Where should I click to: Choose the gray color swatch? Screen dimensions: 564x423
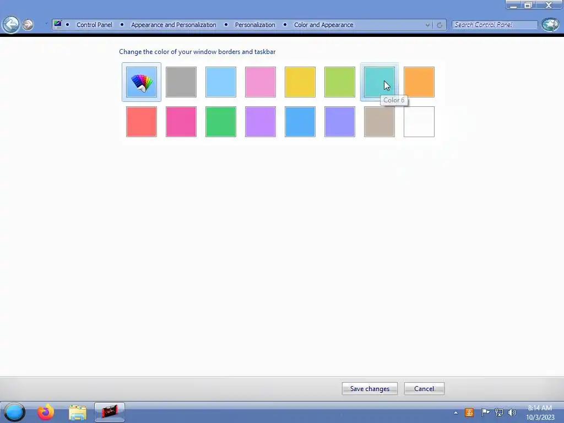181,82
